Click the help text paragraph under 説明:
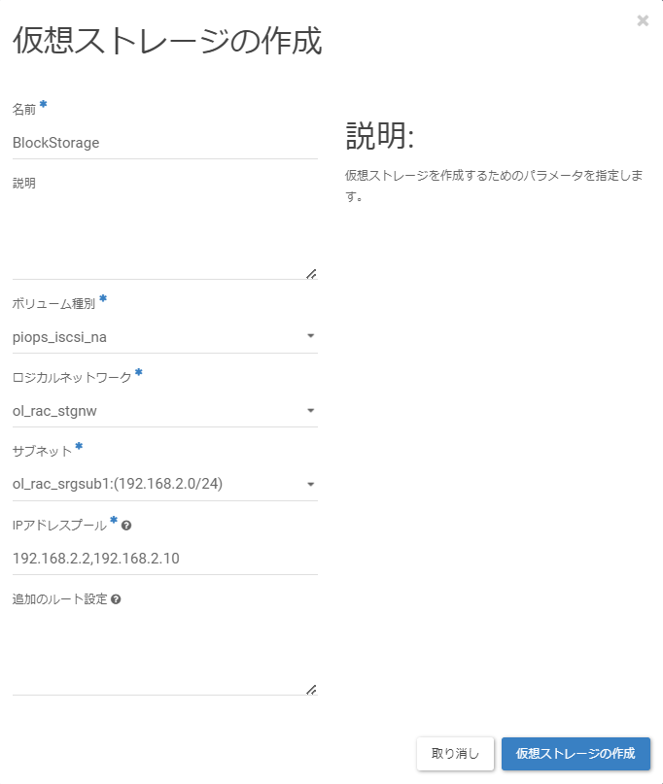Screen dimensions: 663x784 (494, 186)
